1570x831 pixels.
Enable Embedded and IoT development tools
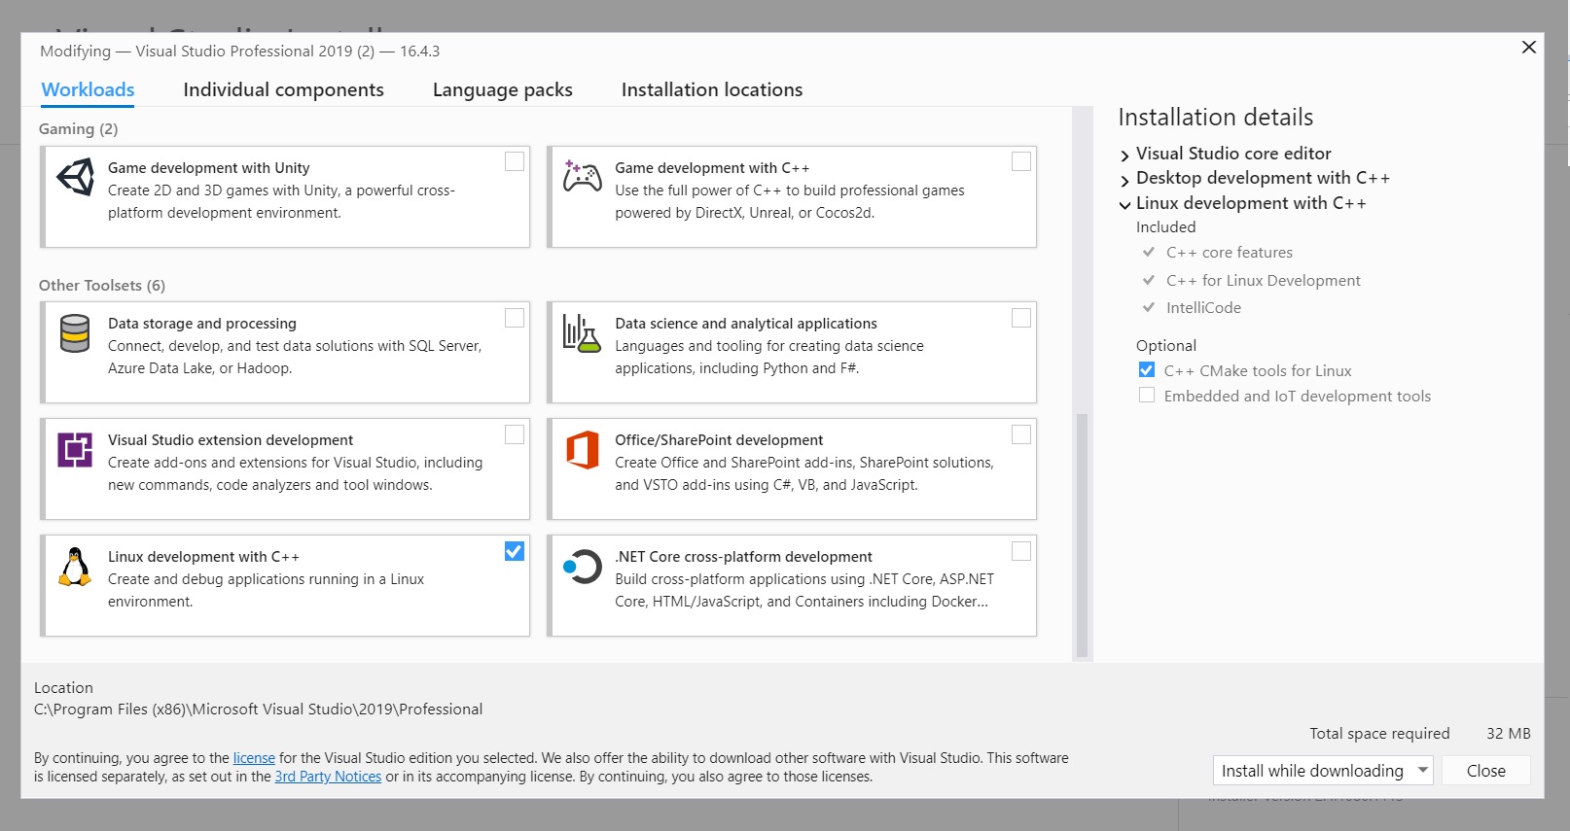tap(1147, 395)
